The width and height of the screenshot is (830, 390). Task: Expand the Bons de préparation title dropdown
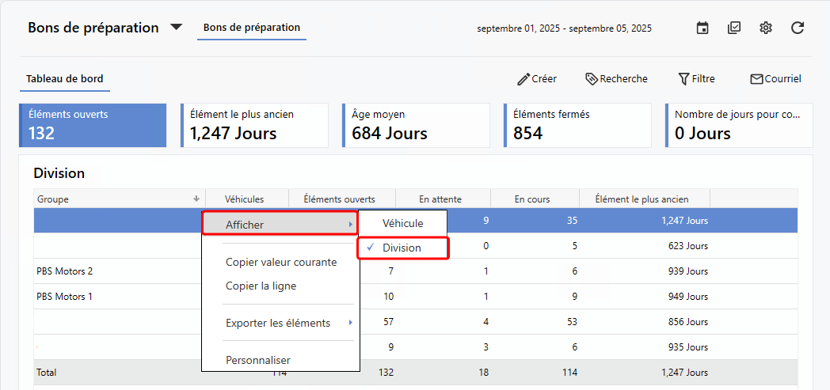pos(176,28)
